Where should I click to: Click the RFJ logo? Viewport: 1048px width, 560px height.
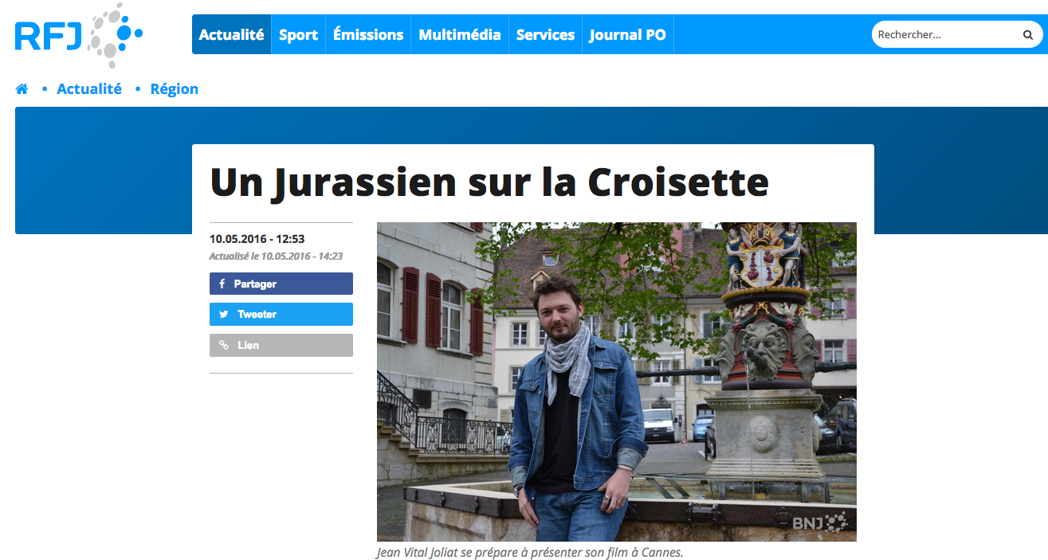tap(79, 35)
